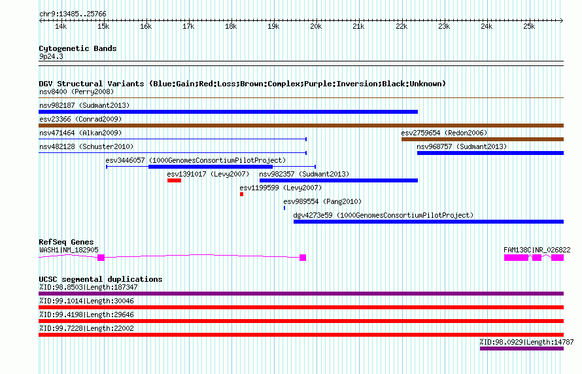Click the large first FAM138C exon block

[517, 258]
